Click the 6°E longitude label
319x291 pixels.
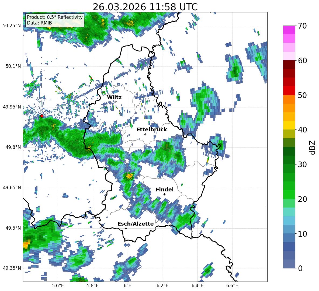tap(127, 286)
